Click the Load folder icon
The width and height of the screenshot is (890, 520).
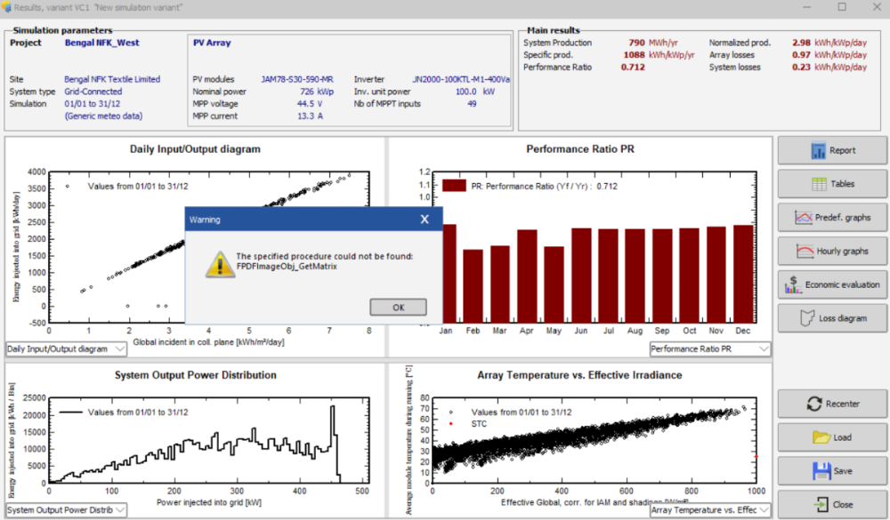coord(821,437)
